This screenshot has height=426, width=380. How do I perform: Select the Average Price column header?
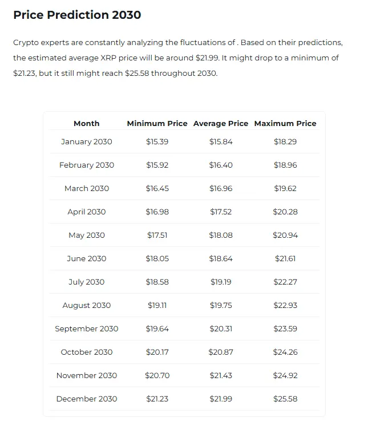click(221, 123)
